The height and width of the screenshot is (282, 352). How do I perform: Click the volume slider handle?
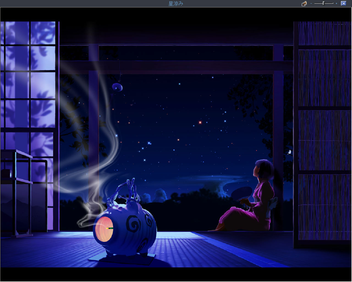tap(324, 3)
